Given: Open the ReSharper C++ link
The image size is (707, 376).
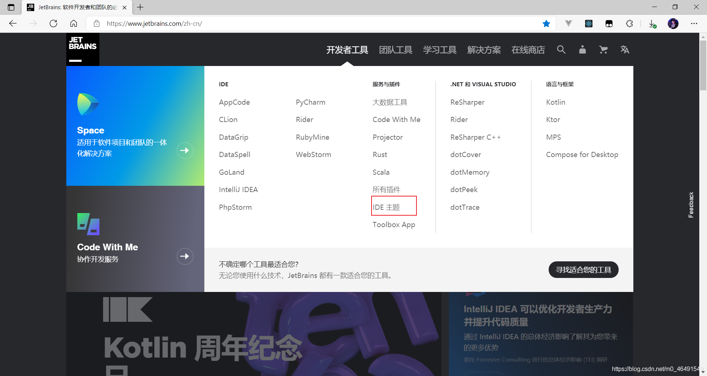Looking at the screenshot, I should (x=475, y=137).
